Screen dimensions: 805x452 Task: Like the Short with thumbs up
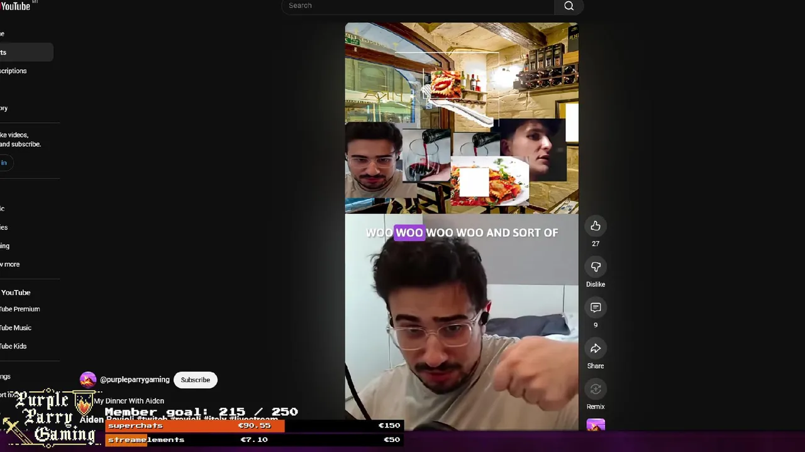596,226
